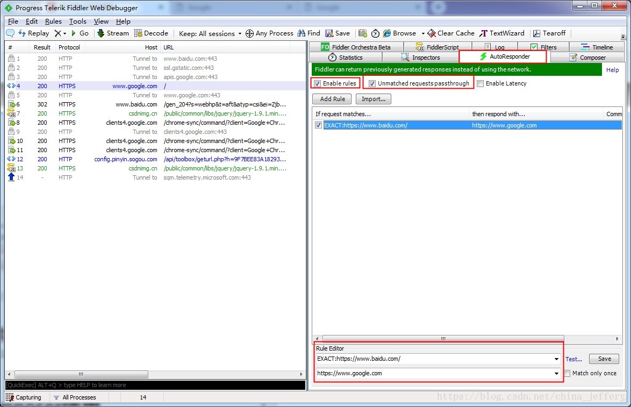631x407 pixels.
Task: Toggle the Decode toolbar option
Action: tap(151, 33)
